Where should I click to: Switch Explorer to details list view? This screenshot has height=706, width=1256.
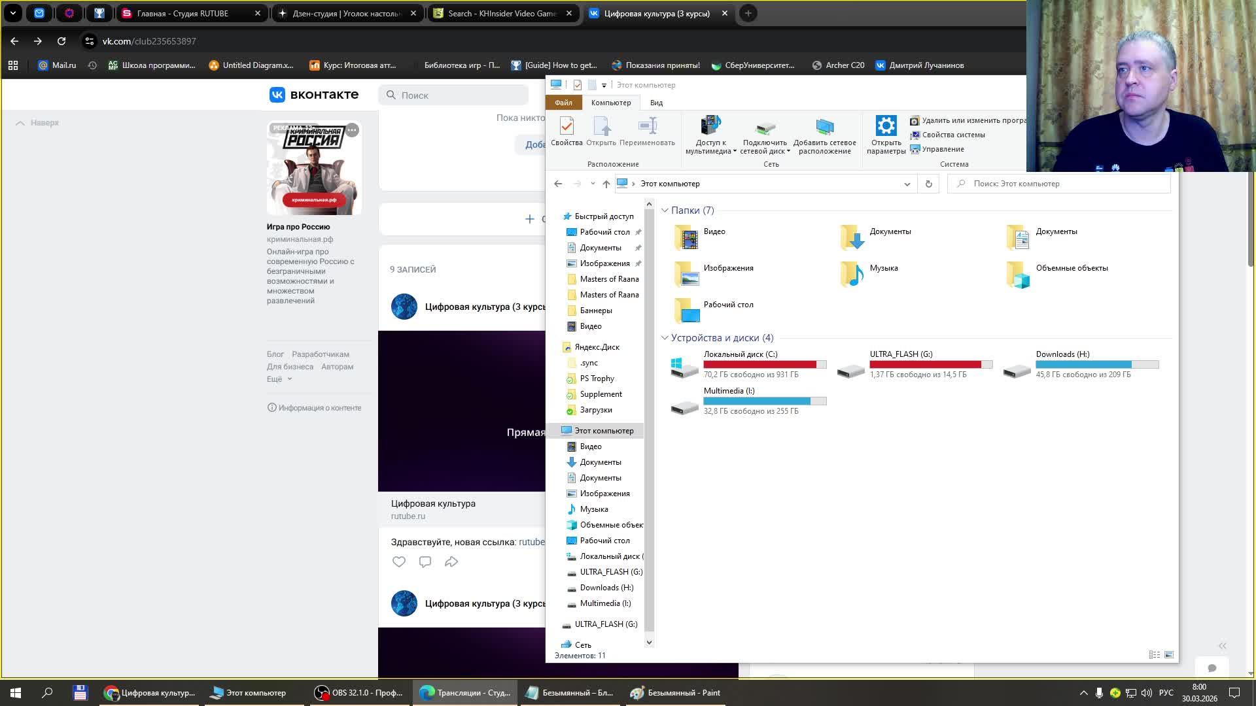pyautogui.click(x=1155, y=654)
